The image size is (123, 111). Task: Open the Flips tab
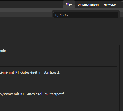point(69,5)
